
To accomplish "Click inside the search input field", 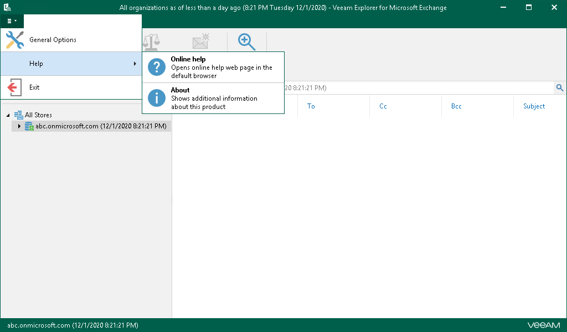I will [x=419, y=88].
